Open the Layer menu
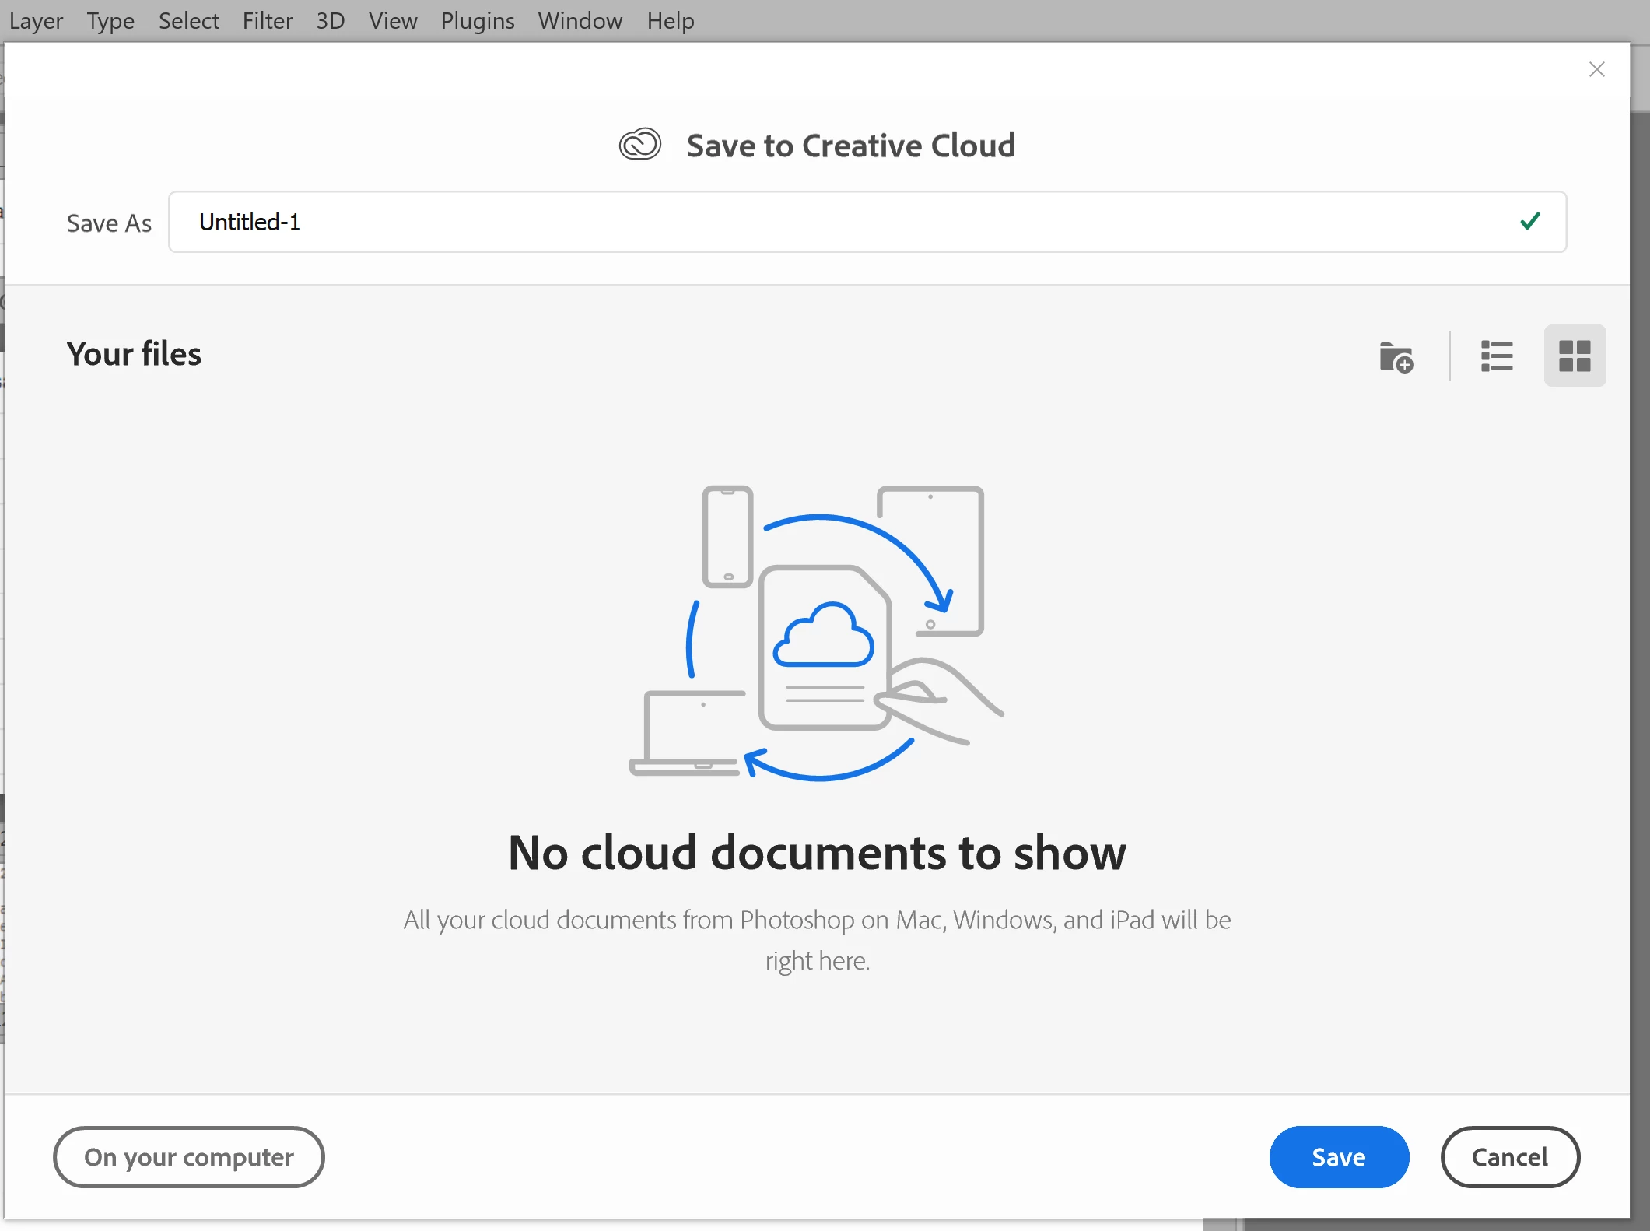1650x1231 pixels. 36,21
